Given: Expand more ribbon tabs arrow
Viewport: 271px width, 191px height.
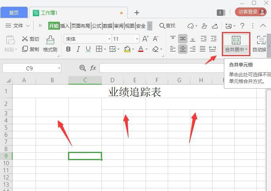Looking at the screenshot, I should click(150, 26).
